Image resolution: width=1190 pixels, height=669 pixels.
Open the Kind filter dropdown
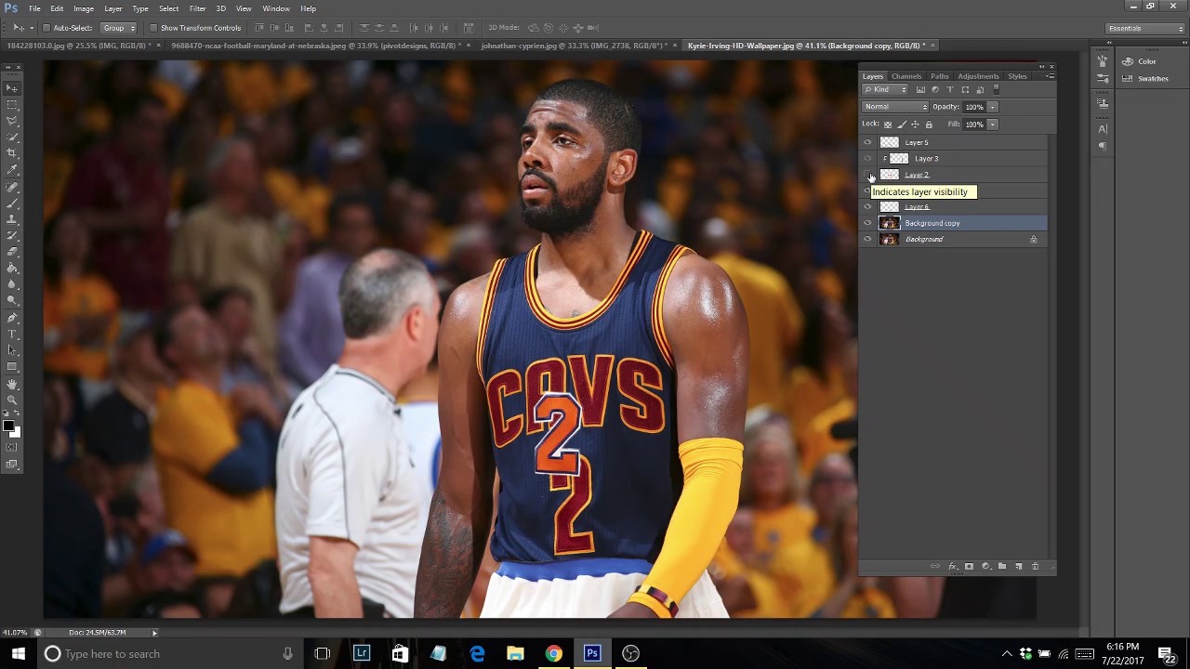[886, 90]
